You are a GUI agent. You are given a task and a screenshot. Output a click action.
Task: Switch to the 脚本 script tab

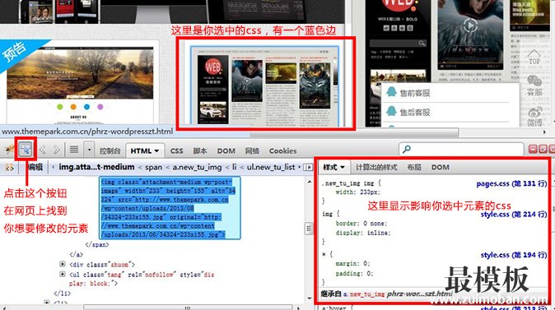200,151
